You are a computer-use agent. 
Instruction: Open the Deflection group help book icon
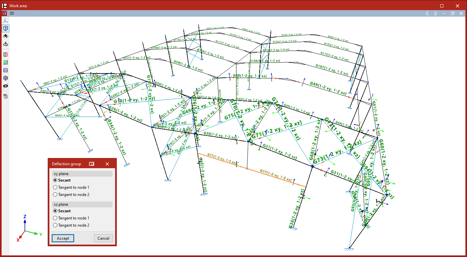tap(92, 164)
